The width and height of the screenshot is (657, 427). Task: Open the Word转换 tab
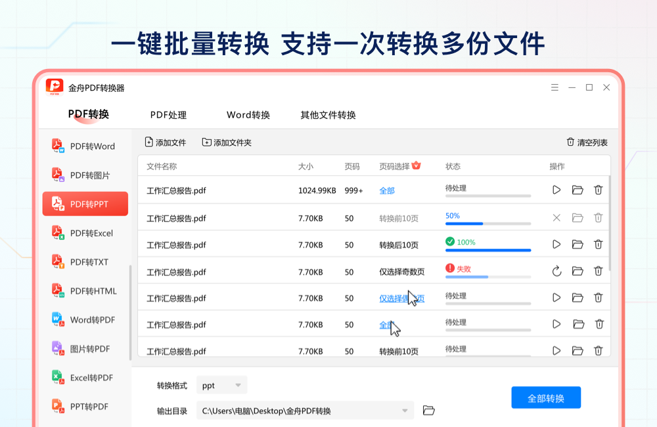(248, 114)
